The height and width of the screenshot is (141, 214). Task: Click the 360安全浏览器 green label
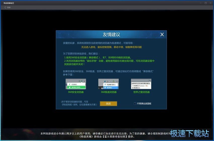(76, 92)
